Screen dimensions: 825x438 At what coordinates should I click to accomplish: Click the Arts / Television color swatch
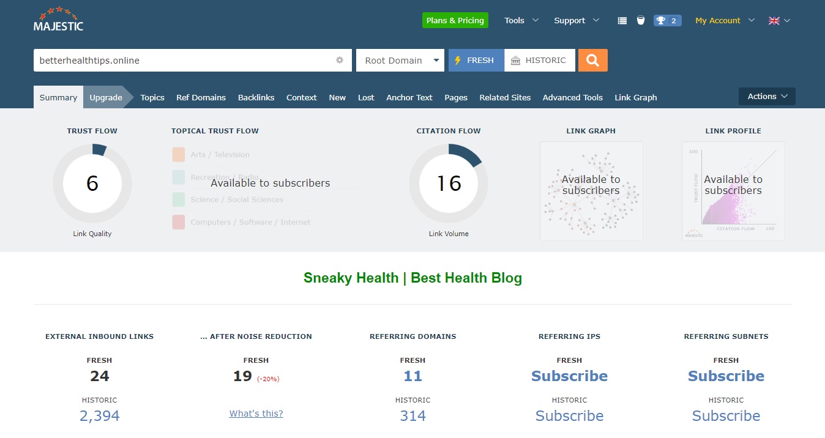pyautogui.click(x=179, y=155)
